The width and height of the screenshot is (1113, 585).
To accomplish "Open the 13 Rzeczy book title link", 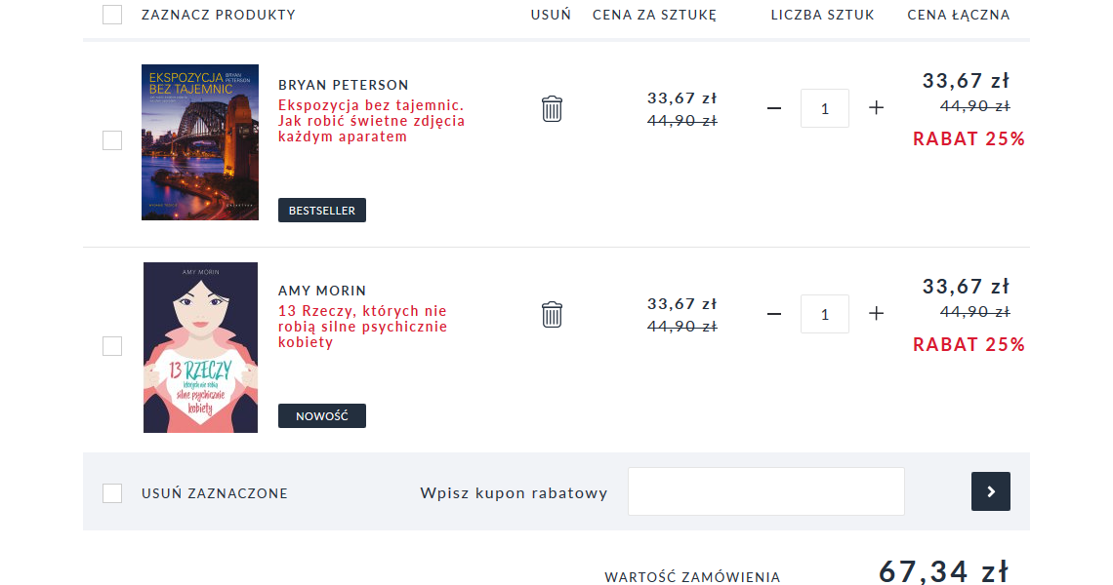I will [x=362, y=327].
